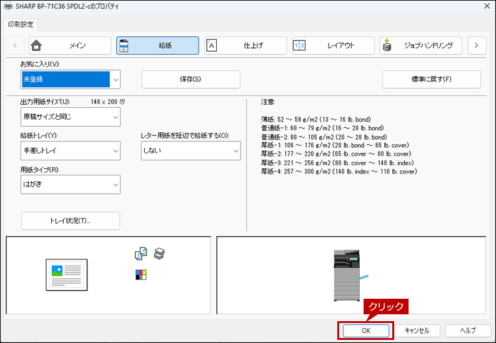Click the レイアウト tab's page layout icon
This screenshot has width=496, height=343.
(299, 46)
